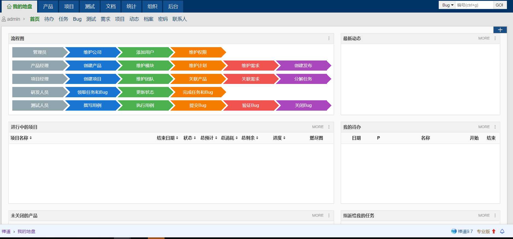This screenshot has height=239, width=513.
Task: Sort by 总消耗 column
Action: (x=229, y=138)
